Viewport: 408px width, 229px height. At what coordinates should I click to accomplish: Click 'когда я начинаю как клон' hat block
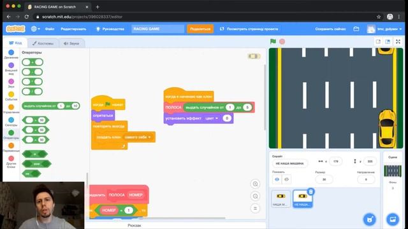point(189,96)
